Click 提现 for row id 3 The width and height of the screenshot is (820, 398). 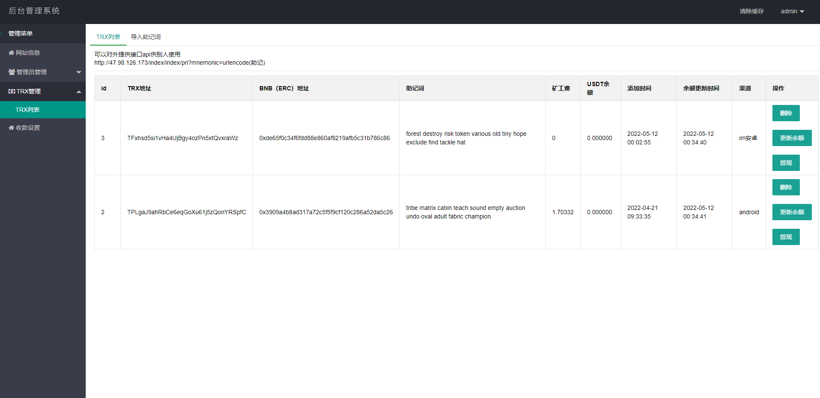[x=786, y=163]
